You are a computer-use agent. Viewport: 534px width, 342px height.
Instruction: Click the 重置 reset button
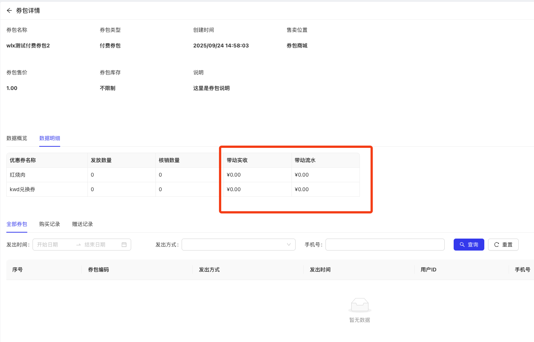tap(503, 245)
